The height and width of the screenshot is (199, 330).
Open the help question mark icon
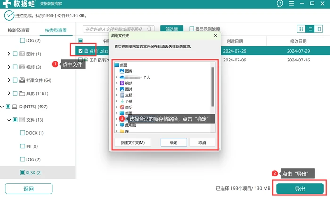pos(280,3)
